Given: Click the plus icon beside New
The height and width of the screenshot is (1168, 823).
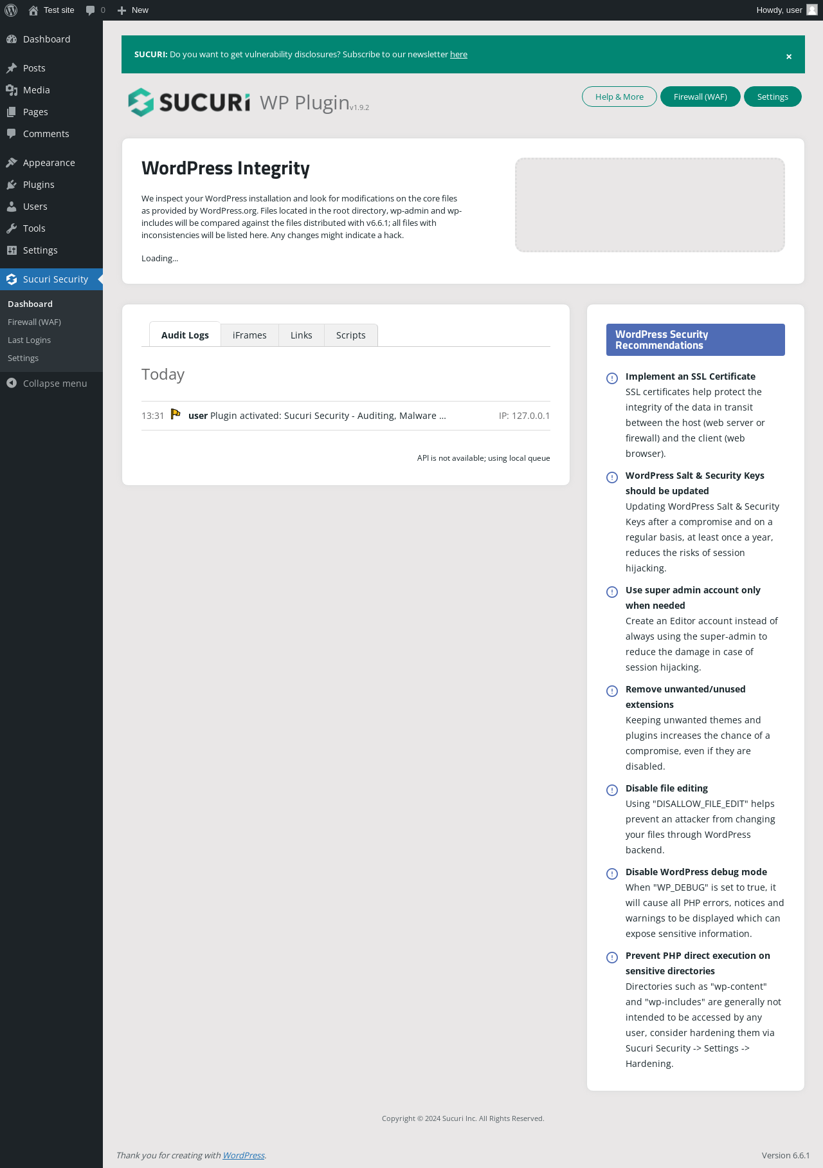Looking at the screenshot, I should (x=122, y=10).
